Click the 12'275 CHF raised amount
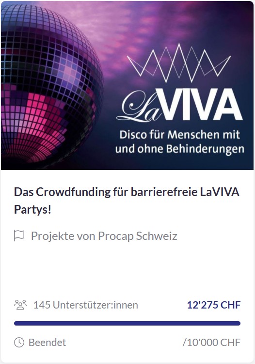This screenshot has width=255, height=364. point(214,305)
